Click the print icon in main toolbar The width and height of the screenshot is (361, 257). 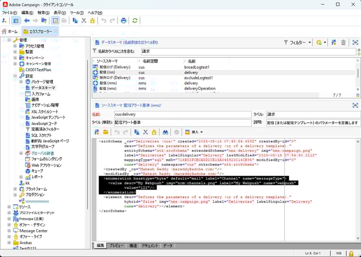click(x=124, y=21)
